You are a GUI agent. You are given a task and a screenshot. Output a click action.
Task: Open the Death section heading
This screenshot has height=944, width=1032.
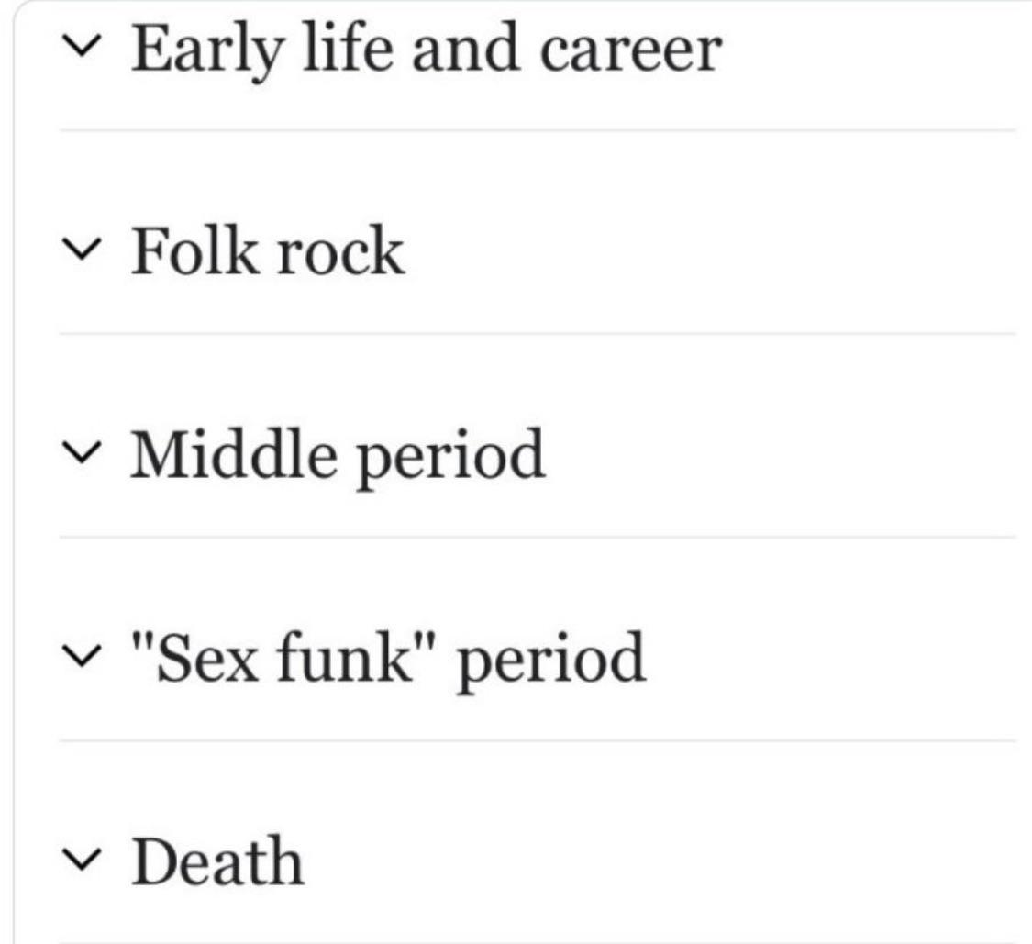pos(217,861)
